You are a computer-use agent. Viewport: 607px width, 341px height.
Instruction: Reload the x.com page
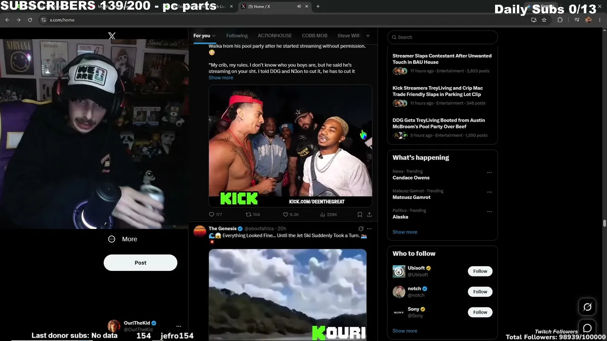pos(30,20)
